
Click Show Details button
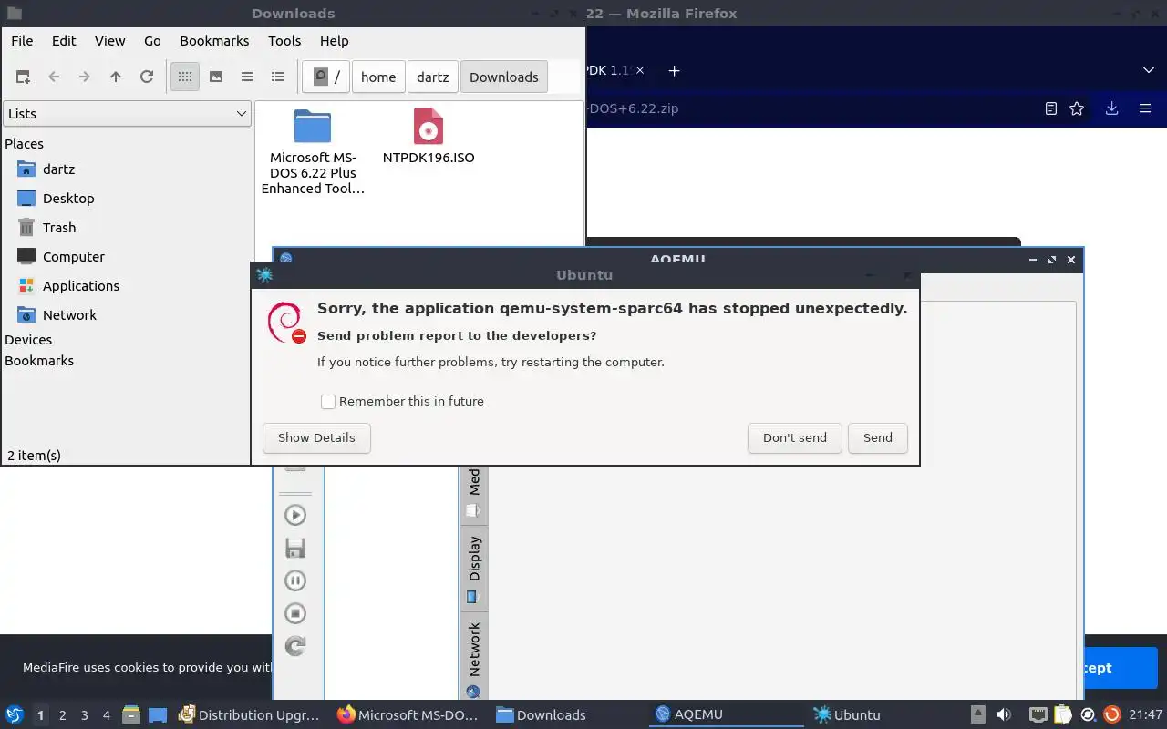pos(316,438)
